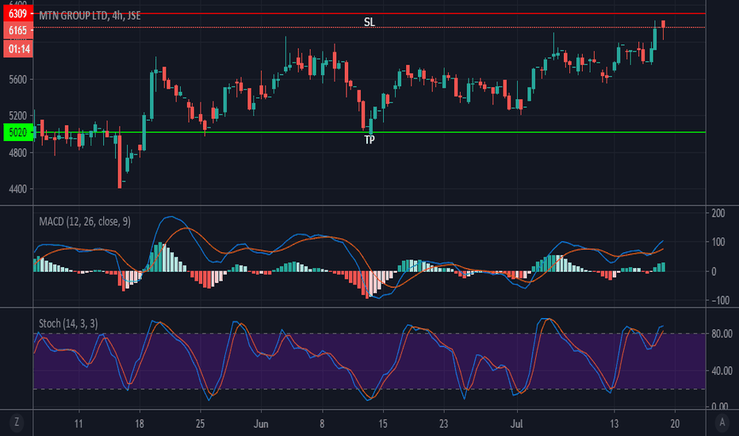
Task: Click the 01:14 countdown label
Action: coord(18,48)
